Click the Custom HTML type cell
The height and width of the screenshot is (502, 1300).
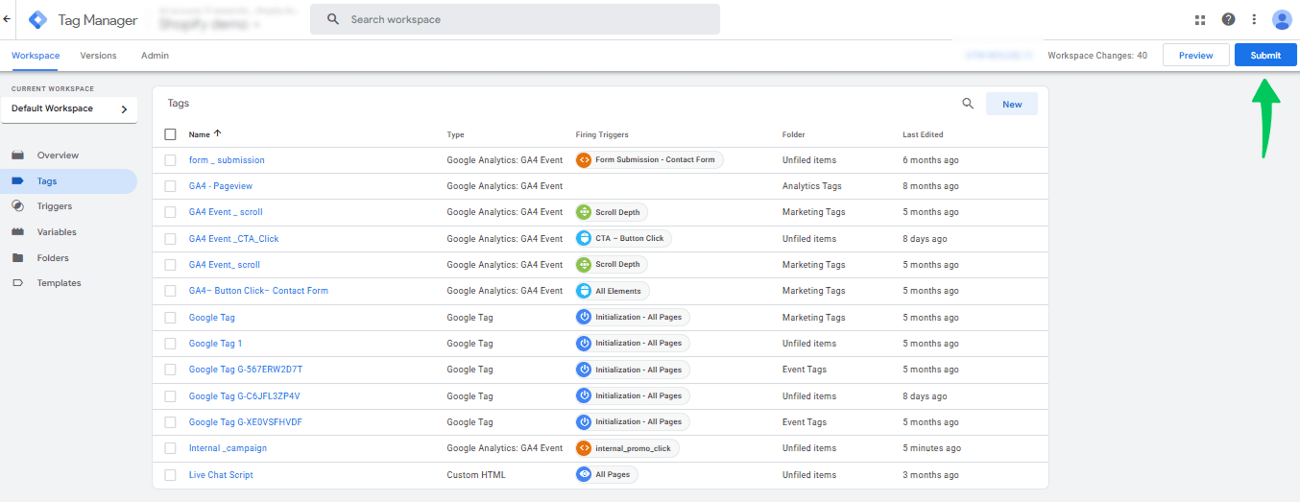point(475,475)
